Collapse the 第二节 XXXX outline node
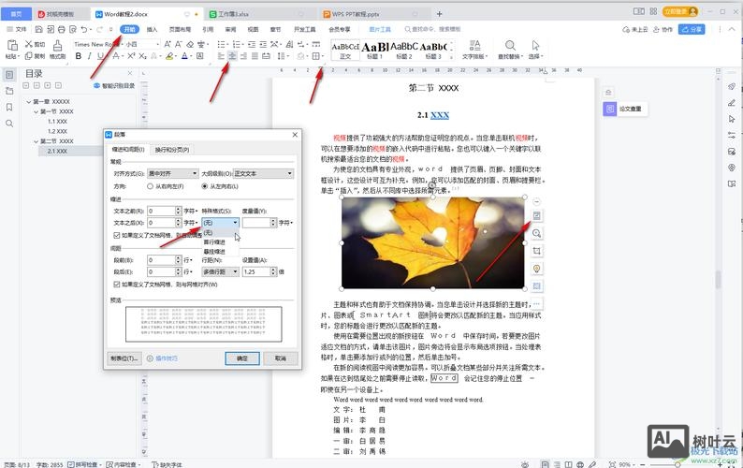 pyautogui.click(x=36, y=141)
